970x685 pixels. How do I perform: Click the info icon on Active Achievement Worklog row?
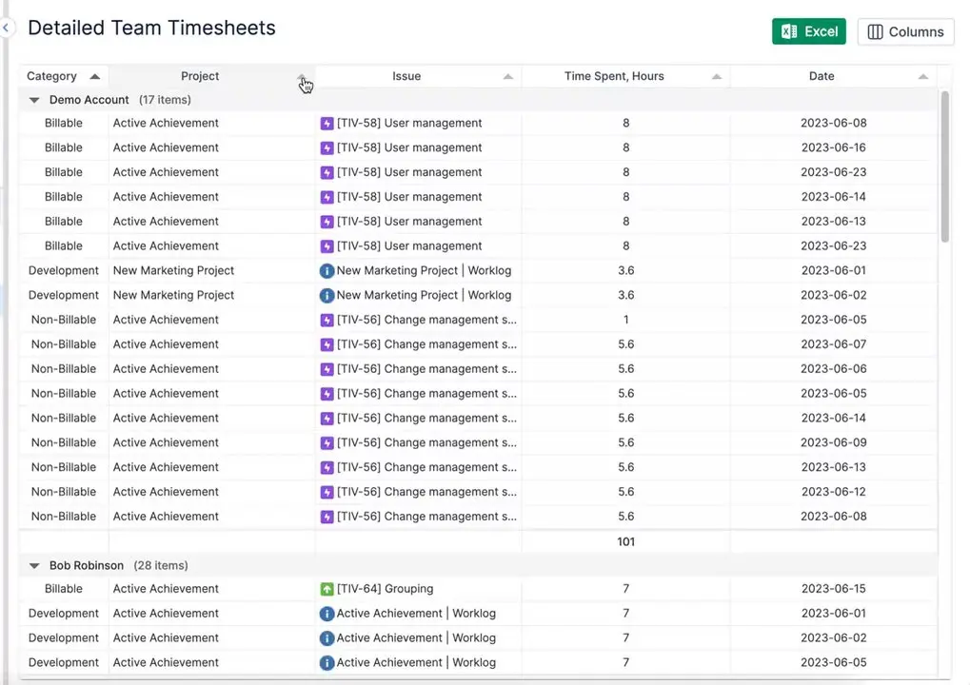coord(326,613)
